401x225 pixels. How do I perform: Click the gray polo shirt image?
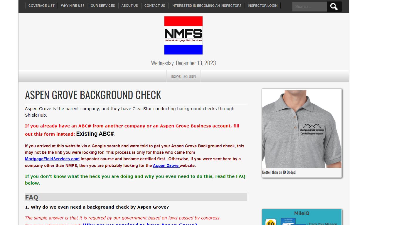[x=302, y=128]
